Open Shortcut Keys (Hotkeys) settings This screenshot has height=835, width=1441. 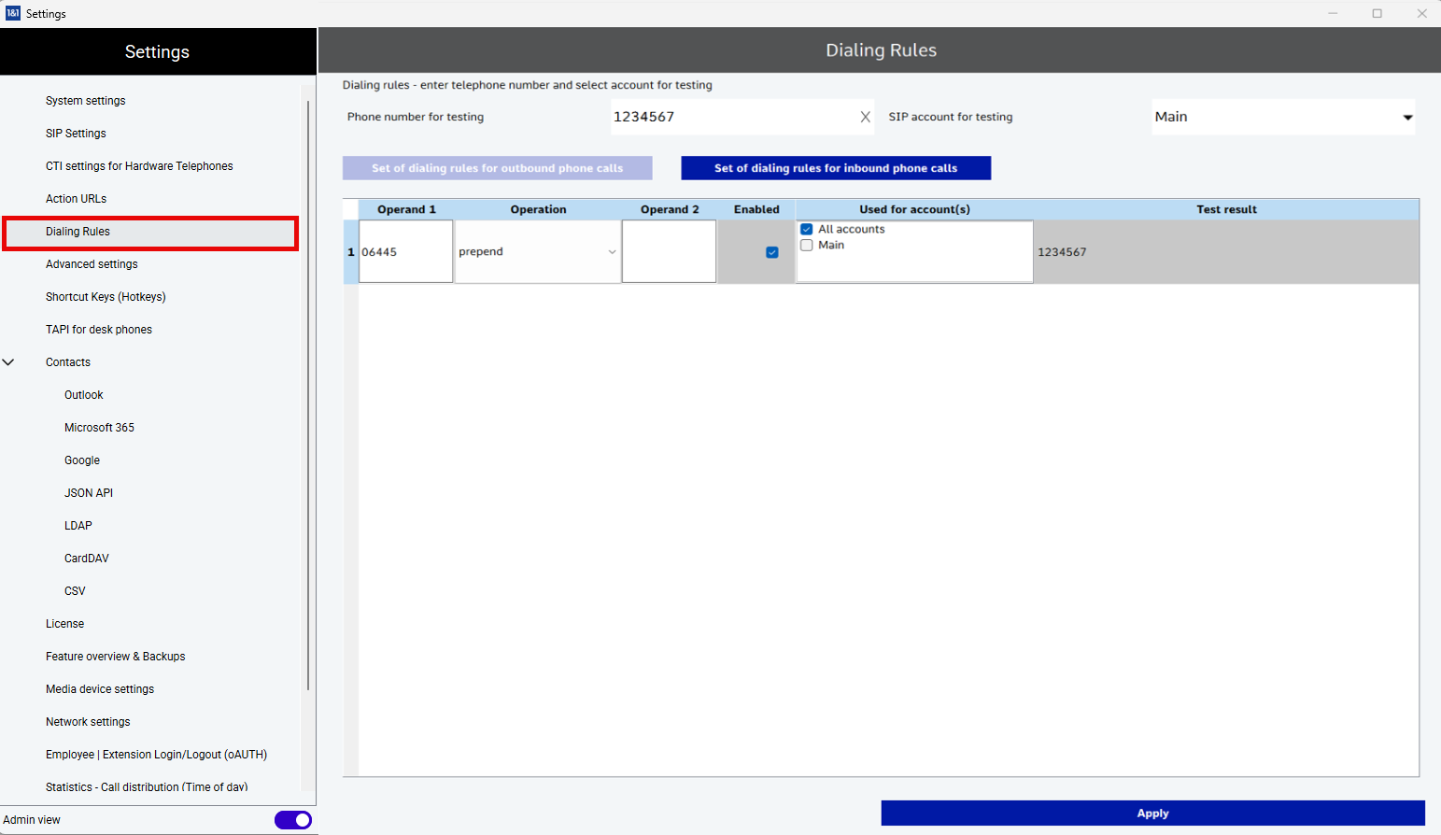(x=106, y=297)
